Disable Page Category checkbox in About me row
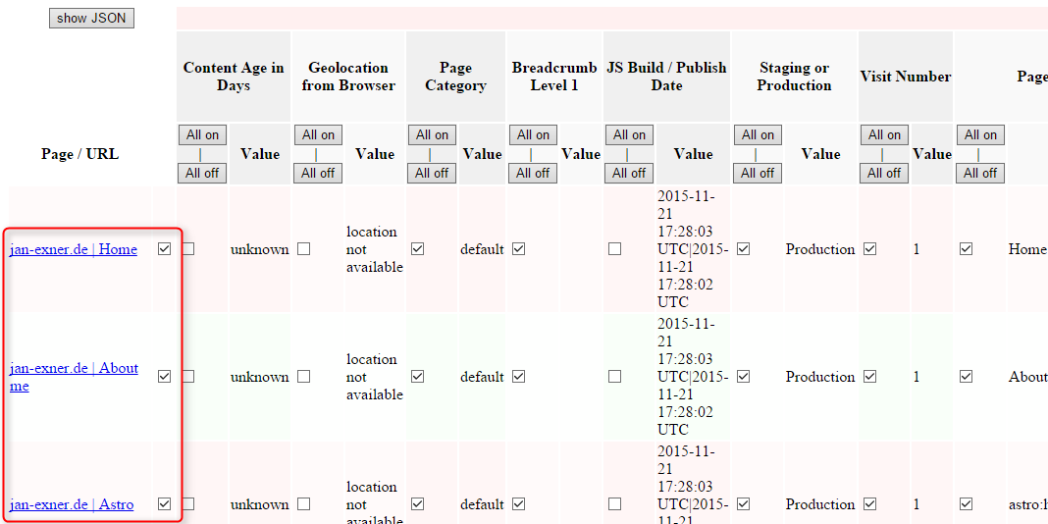1048x524 pixels. [417, 376]
